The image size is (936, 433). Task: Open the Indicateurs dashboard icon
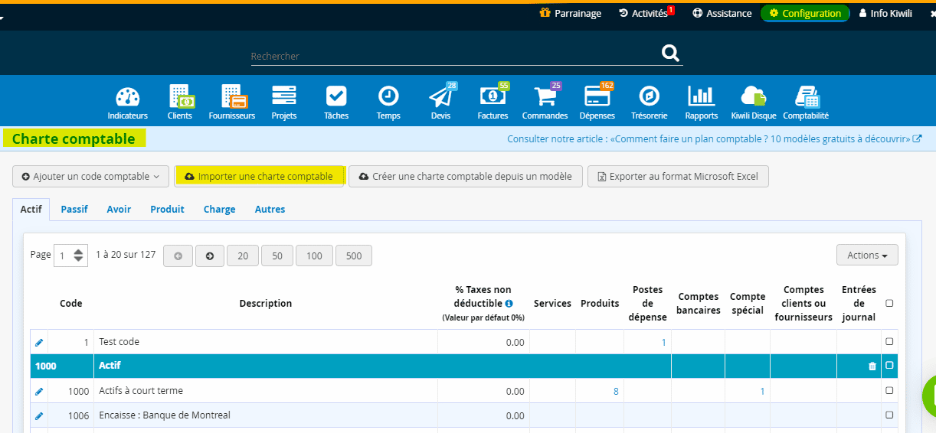point(128,97)
